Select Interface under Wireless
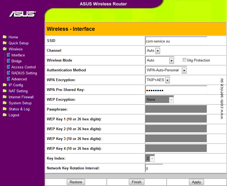This screenshot has height=186, width=227. [18, 55]
